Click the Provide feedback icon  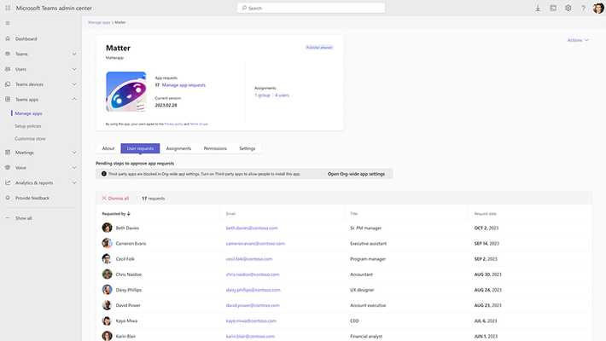8,198
